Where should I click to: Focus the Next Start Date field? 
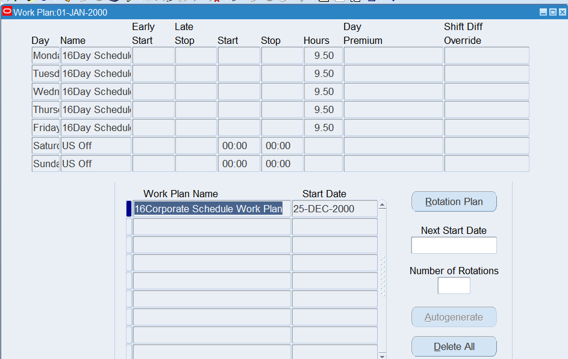[x=454, y=245]
